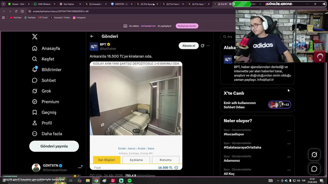
Task: Open Haritalar bookmark
Action: pos(30,18)
